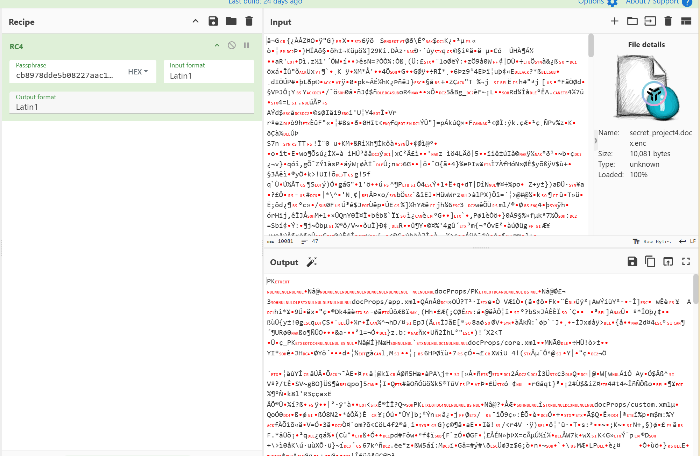
Task: Open the LF end-of-line selector
Action: pyautogui.click(x=687, y=241)
